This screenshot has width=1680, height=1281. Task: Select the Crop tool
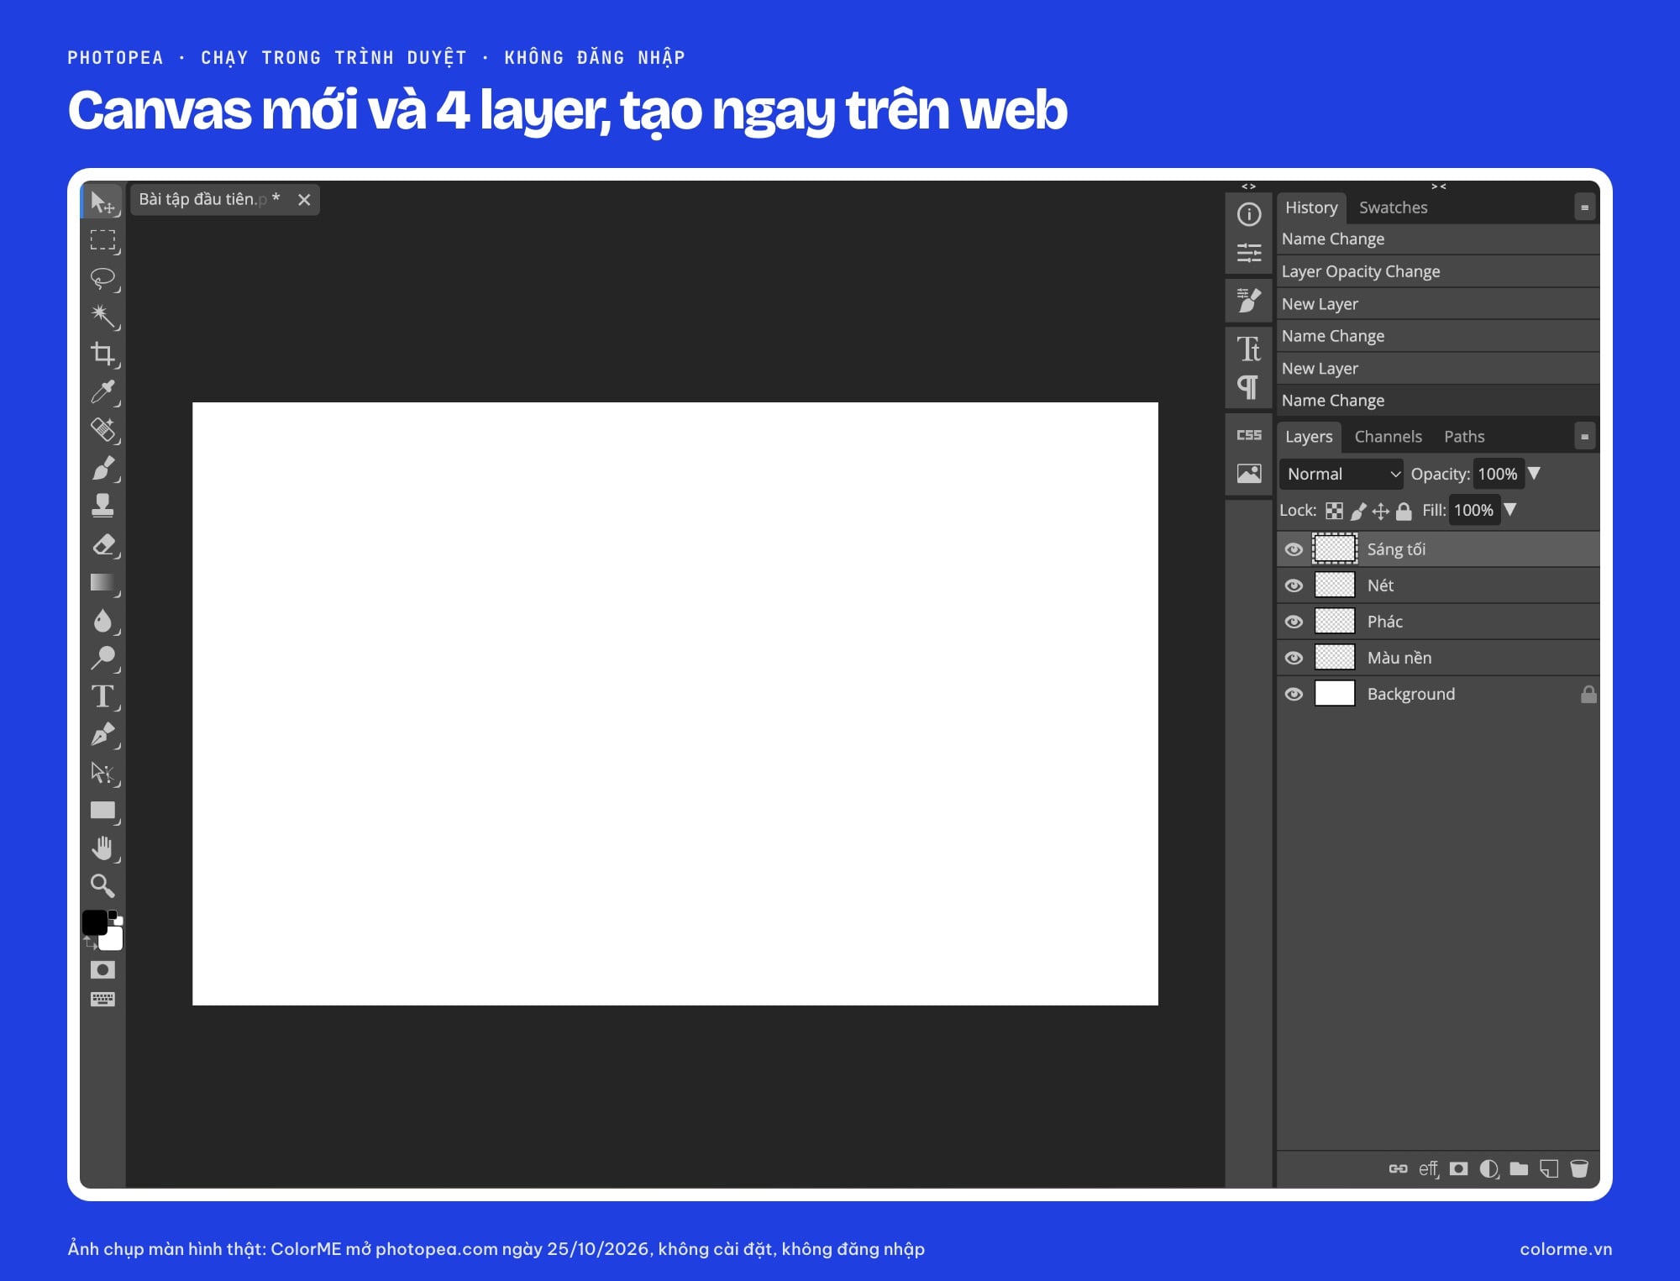click(102, 354)
